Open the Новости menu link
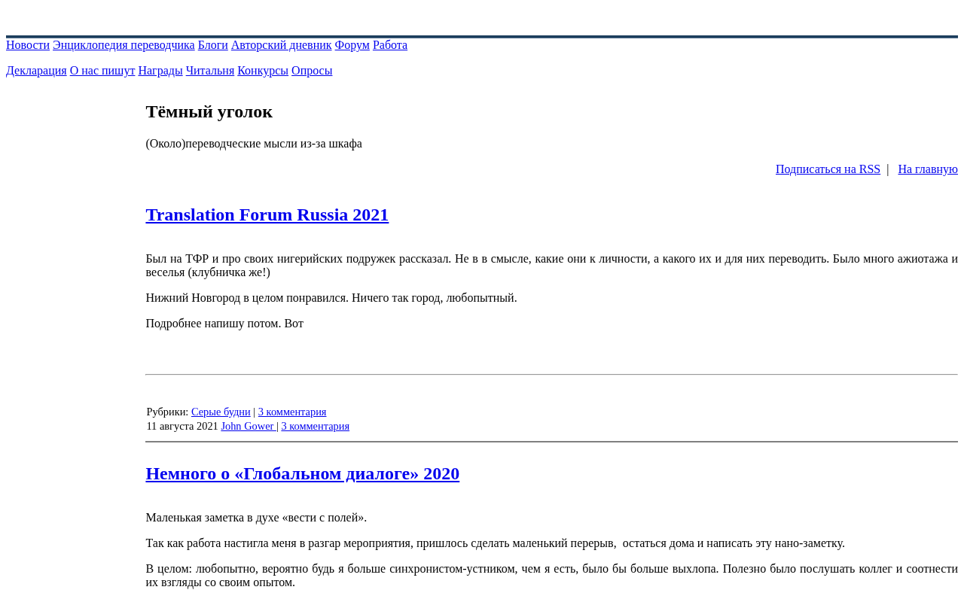The image size is (964, 602). tap(28, 45)
